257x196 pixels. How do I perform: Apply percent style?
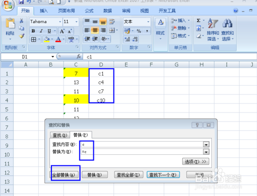139,31
